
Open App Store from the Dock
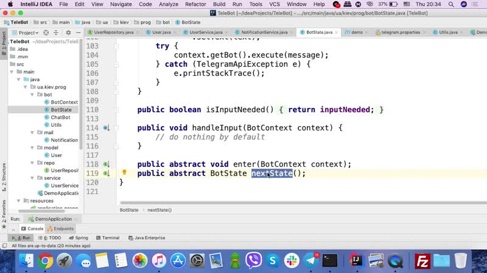(178, 261)
